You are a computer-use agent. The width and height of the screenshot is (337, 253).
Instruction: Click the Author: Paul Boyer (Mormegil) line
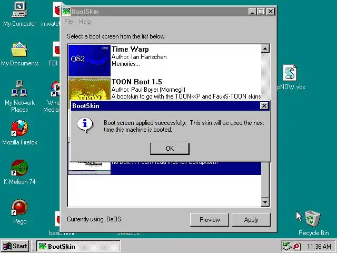[x=148, y=90]
